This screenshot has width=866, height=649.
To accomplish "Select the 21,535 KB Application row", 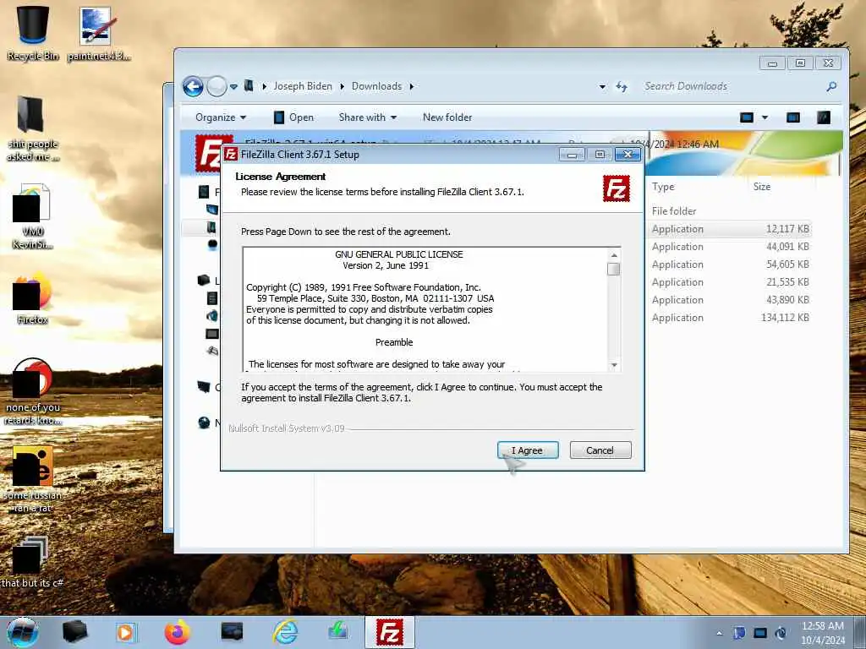I will [730, 282].
